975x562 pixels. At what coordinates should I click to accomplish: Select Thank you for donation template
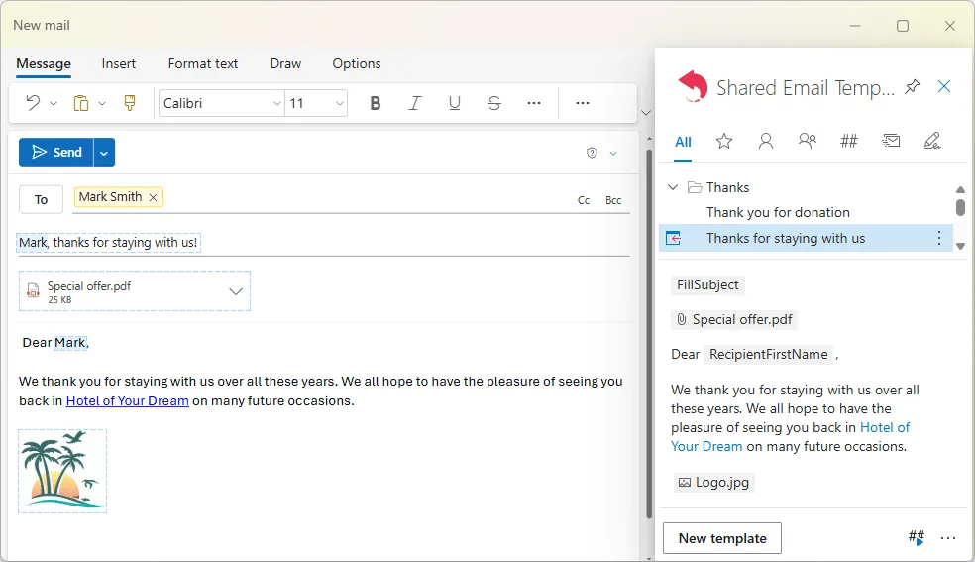tap(778, 213)
